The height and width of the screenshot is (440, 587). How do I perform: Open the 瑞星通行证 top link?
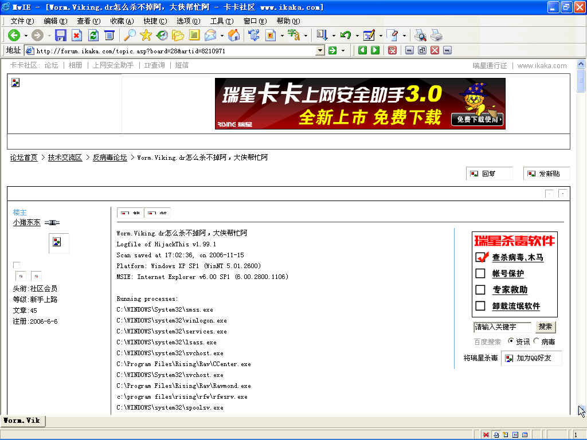click(x=490, y=66)
